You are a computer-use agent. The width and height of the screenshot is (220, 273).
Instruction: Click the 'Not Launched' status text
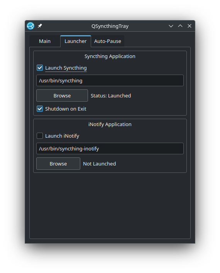point(100,164)
